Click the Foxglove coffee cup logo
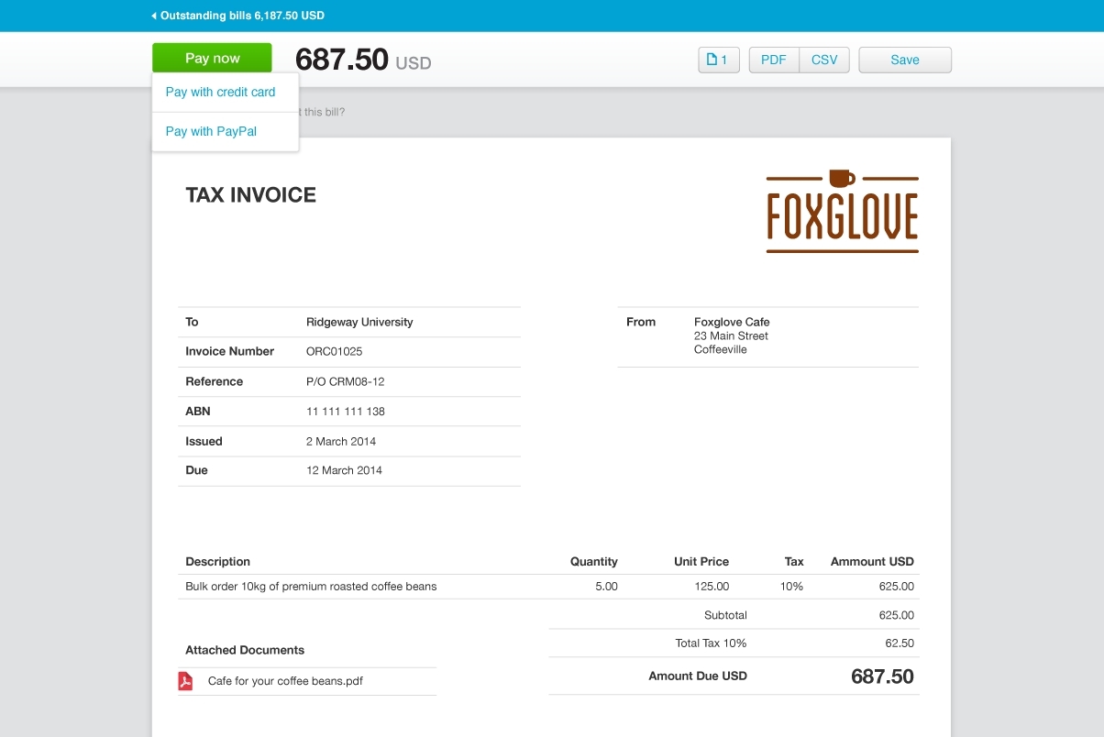 pos(842,211)
